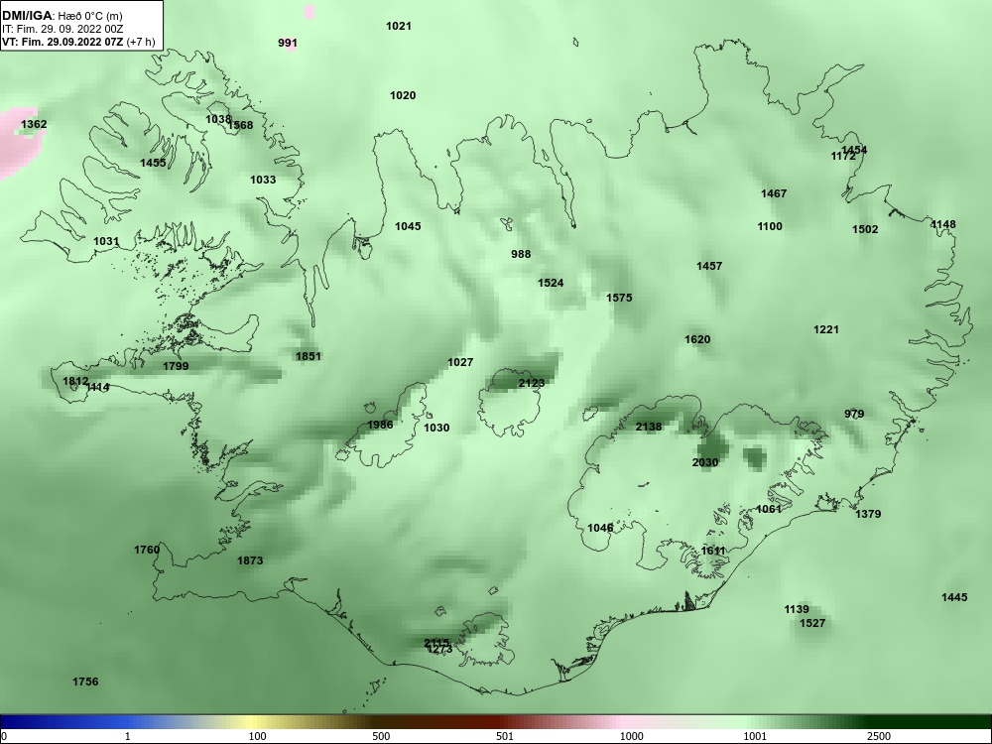Viewport: 992px width, 744px height.
Task: Click the 1100 value
Action: (770, 226)
